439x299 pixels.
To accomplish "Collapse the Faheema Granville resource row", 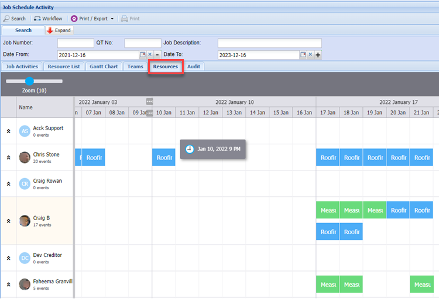I will click(x=9, y=284).
